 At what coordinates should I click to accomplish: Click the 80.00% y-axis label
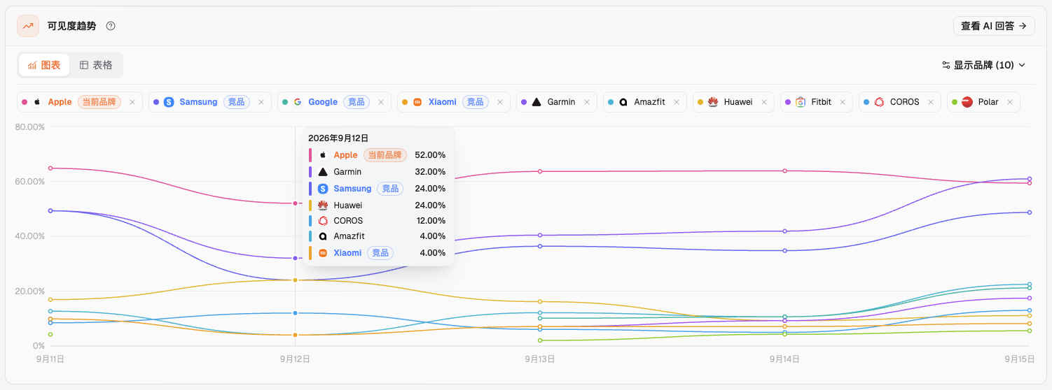click(30, 127)
